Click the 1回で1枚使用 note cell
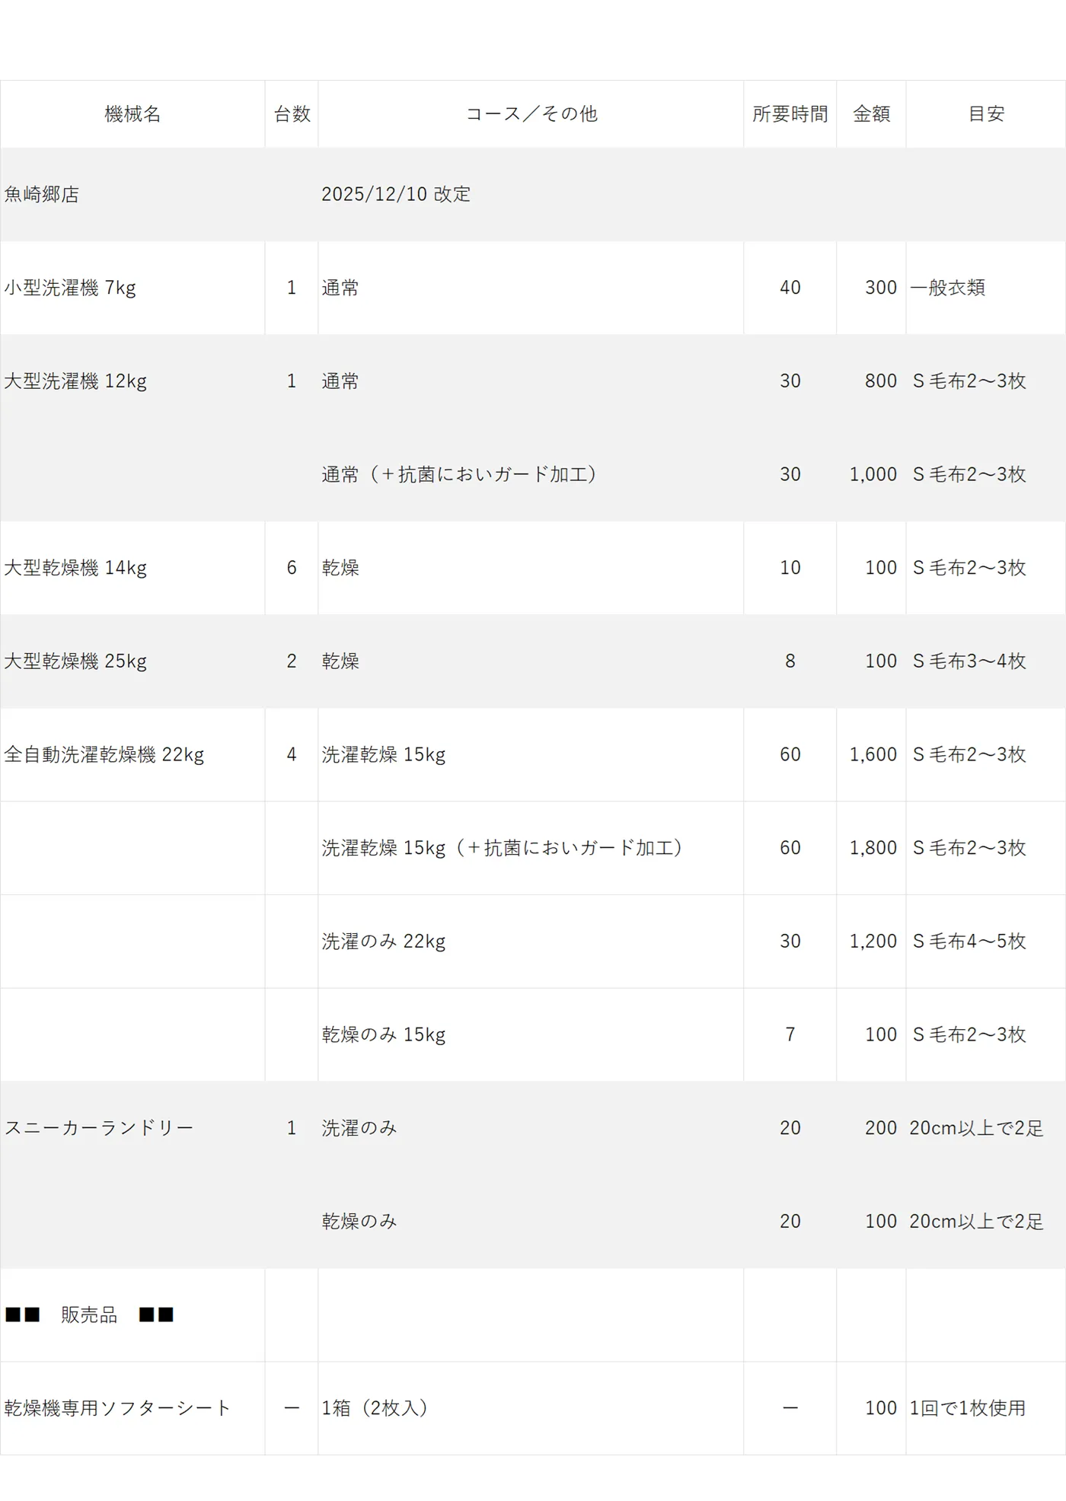This screenshot has height=1501, width=1066. [967, 1408]
